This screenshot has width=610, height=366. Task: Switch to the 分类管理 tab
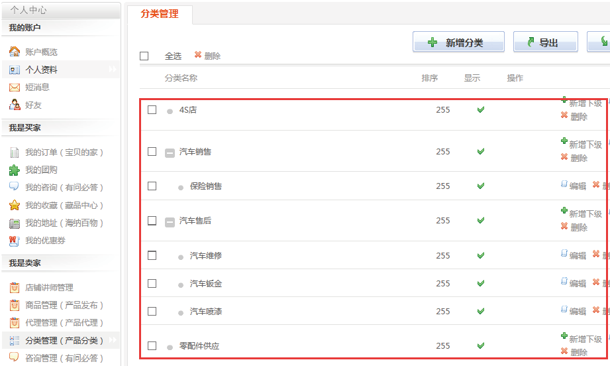coord(160,14)
